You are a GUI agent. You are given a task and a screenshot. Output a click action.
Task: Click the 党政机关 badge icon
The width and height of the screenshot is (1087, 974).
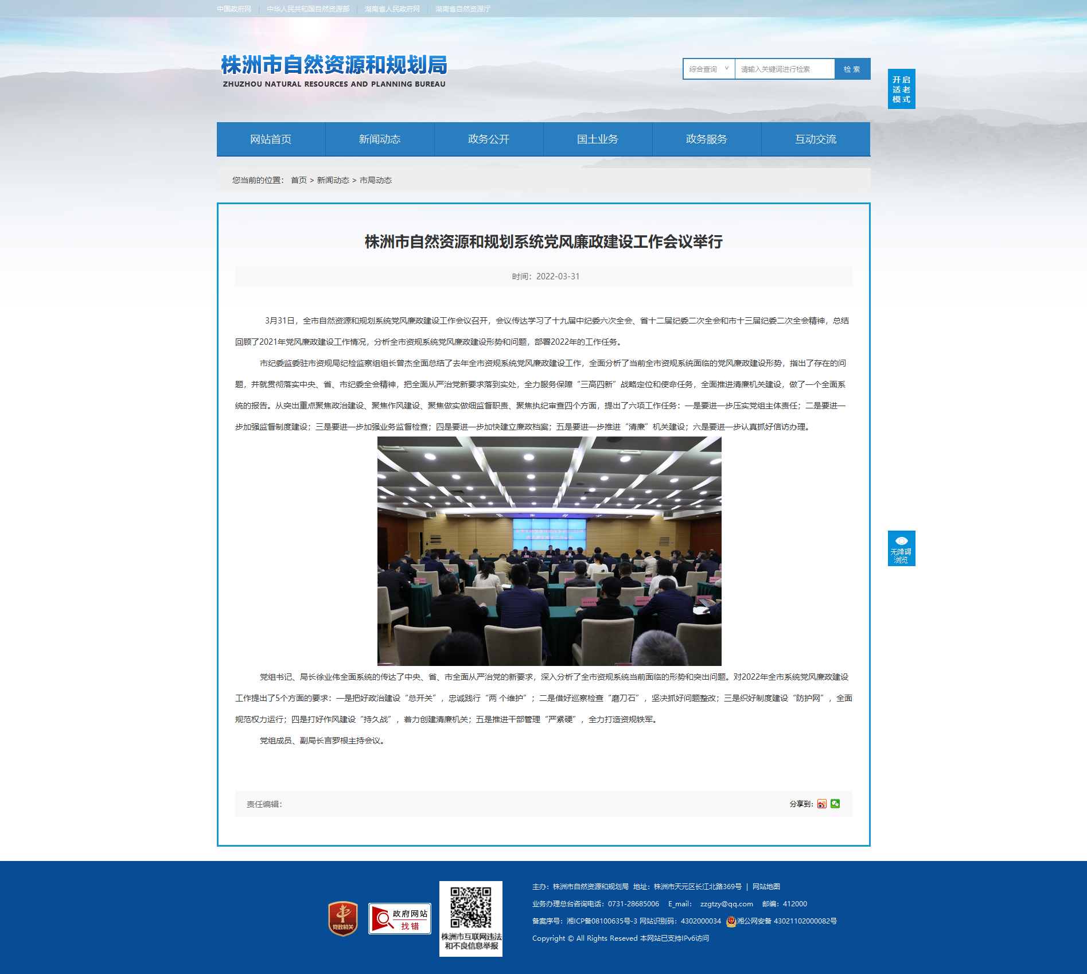(x=343, y=918)
